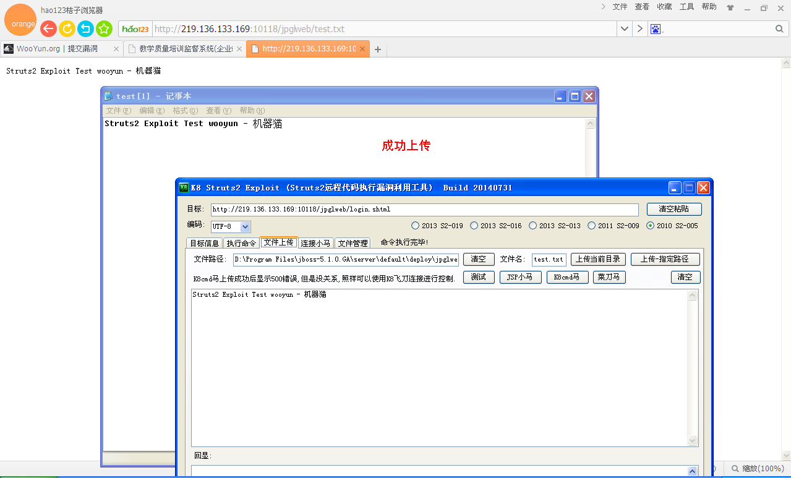This screenshot has width=791, height=478.
Task: Click the 清空 button beside 文件路径
Action: click(479, 260)
